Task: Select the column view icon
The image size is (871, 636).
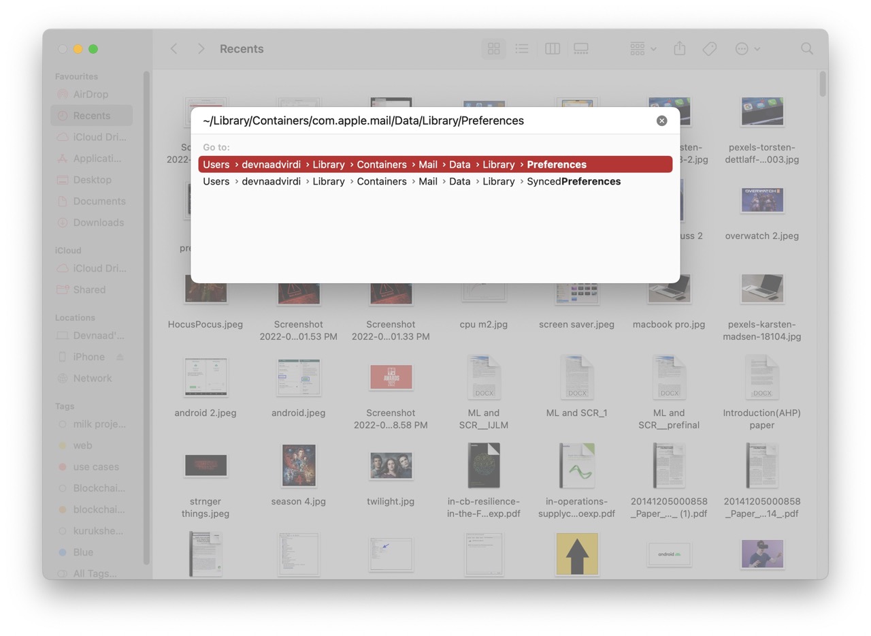Action: click(551, 48)
